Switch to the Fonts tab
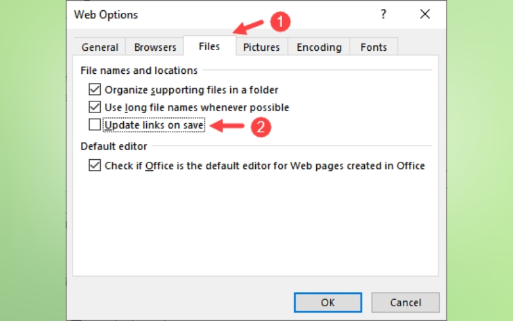Image resolution: width=513 pixels, height=321 pixels. 374,48
